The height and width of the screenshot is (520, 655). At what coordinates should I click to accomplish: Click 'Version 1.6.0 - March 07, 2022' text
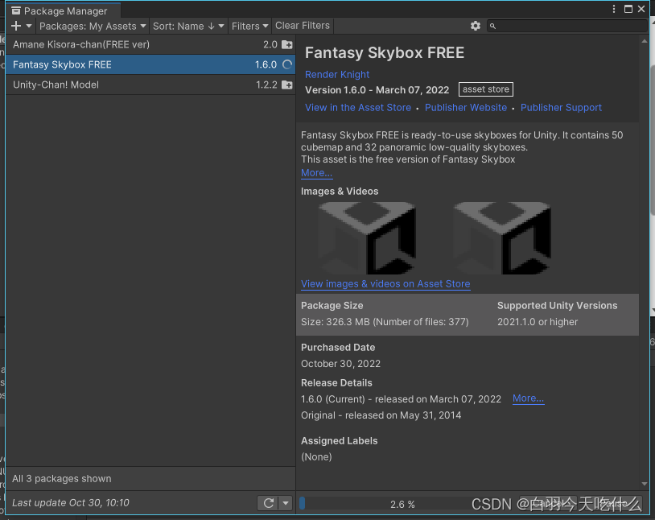coord(377,90)
